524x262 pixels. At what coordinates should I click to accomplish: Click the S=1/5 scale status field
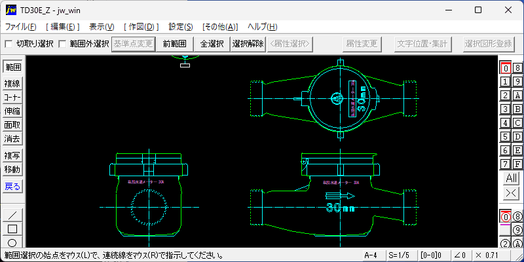[x=401, y=255]
